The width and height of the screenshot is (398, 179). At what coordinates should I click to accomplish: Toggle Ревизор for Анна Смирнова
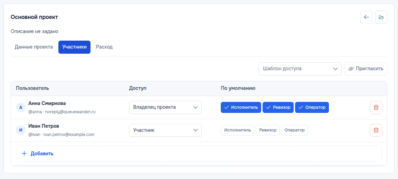coord(278,107)
